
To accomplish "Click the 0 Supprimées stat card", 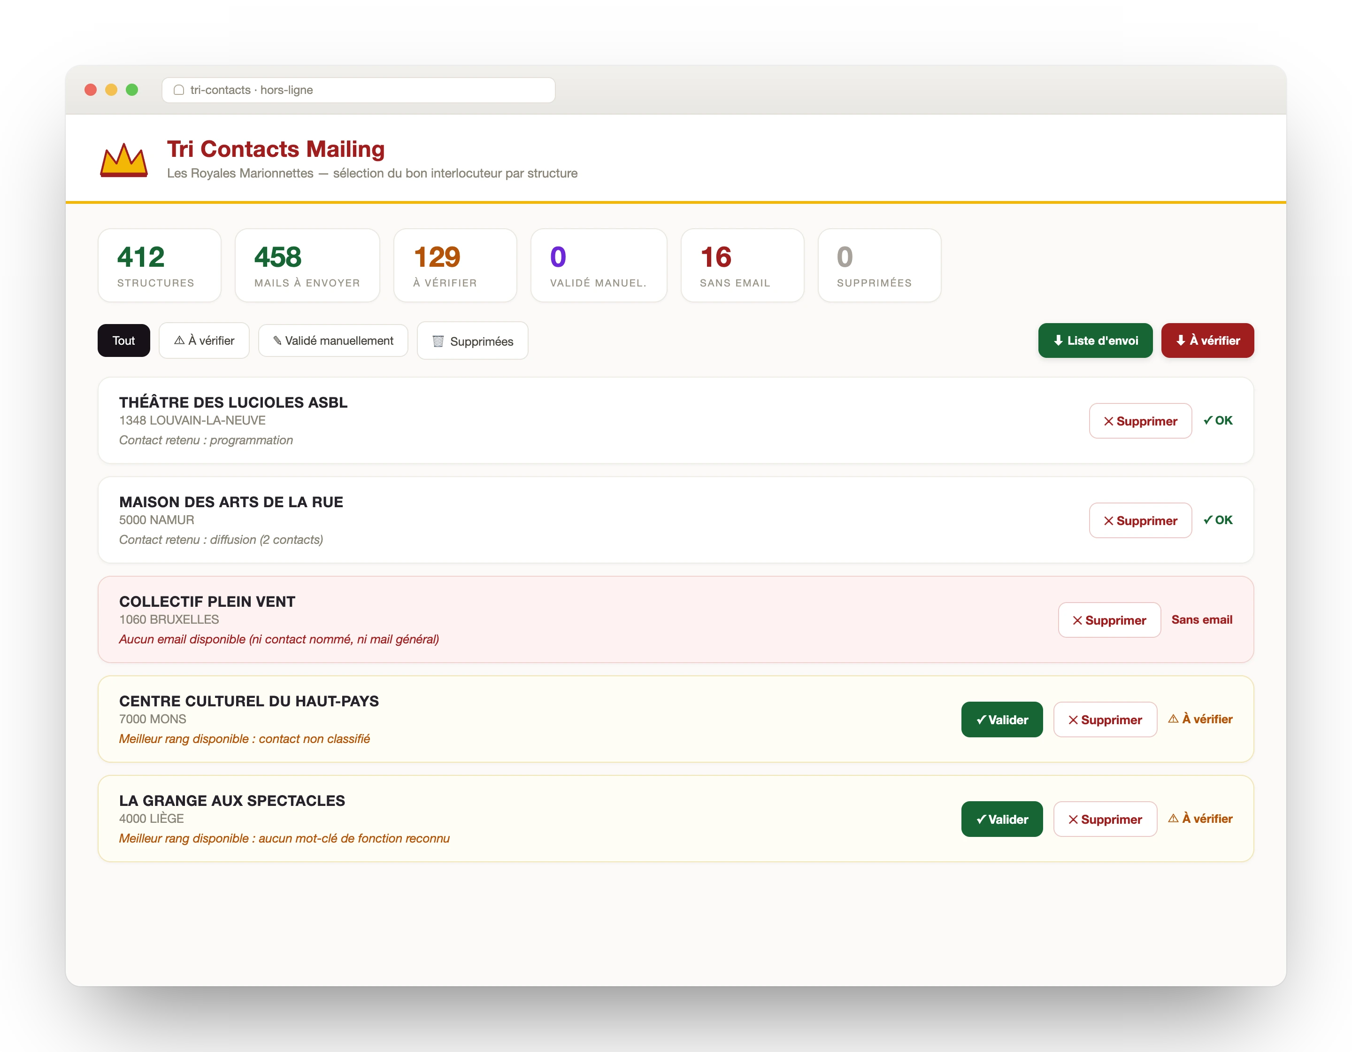I will [x=880, y=266].
